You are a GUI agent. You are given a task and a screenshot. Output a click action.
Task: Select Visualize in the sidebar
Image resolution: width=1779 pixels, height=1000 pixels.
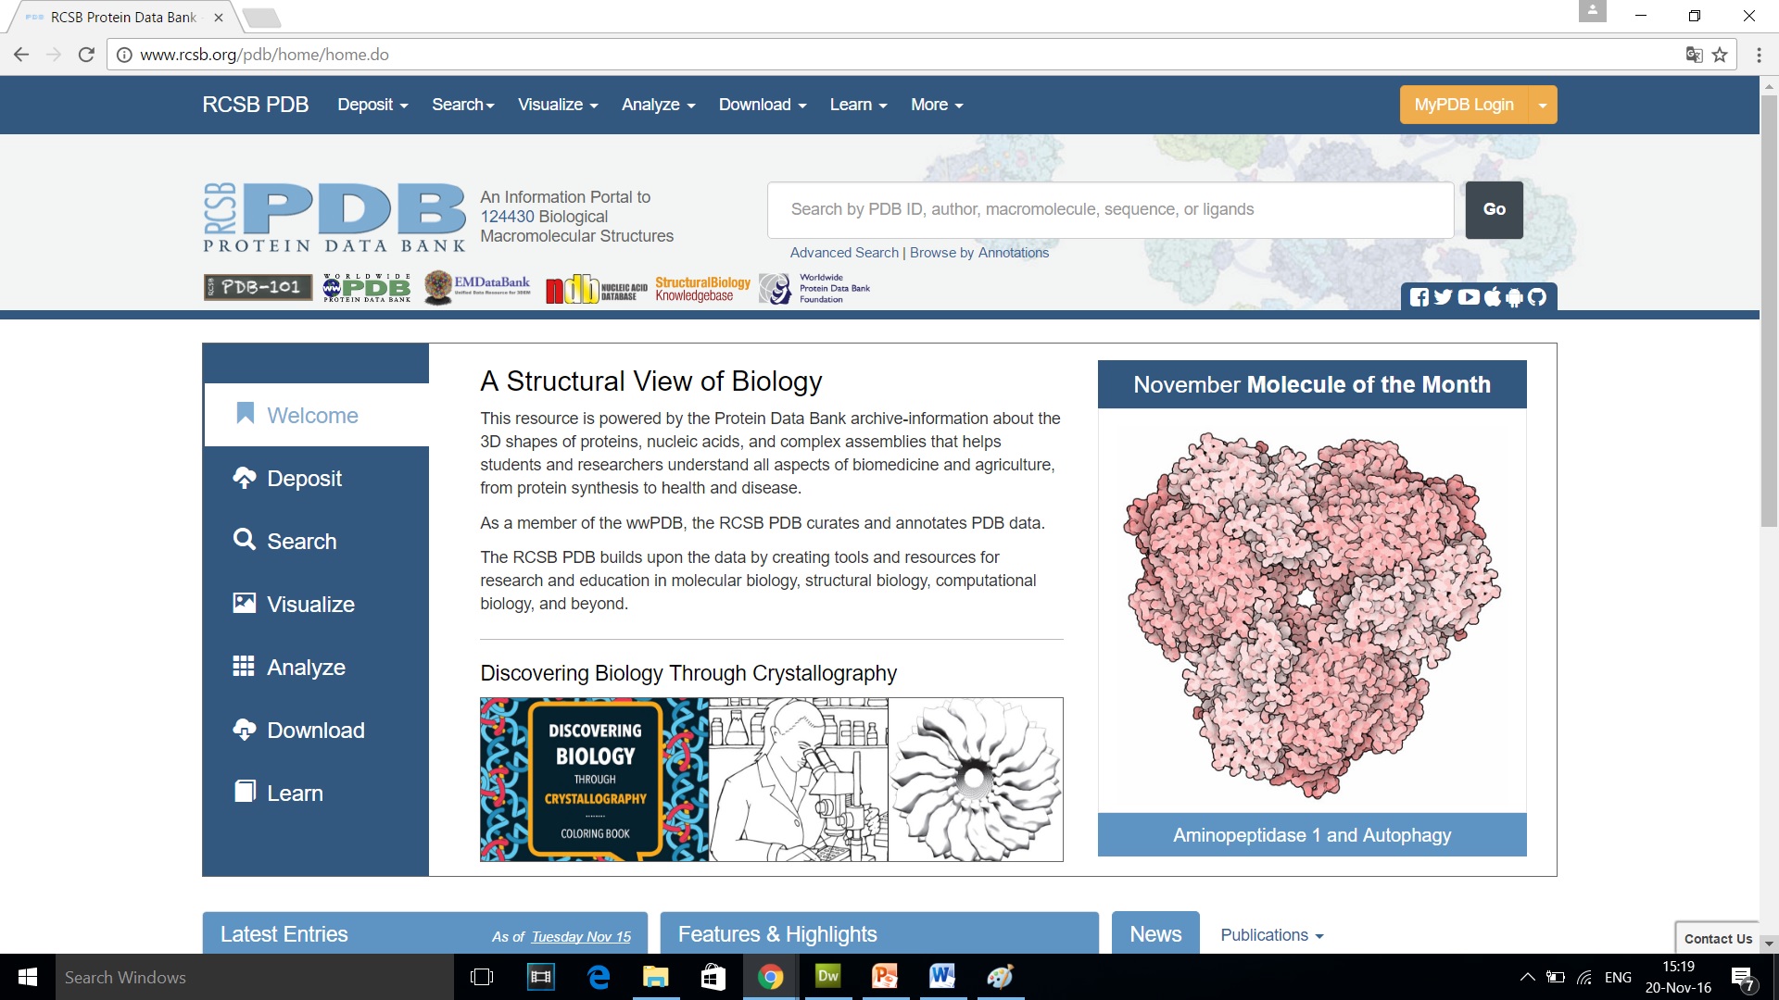coord(317,604)
